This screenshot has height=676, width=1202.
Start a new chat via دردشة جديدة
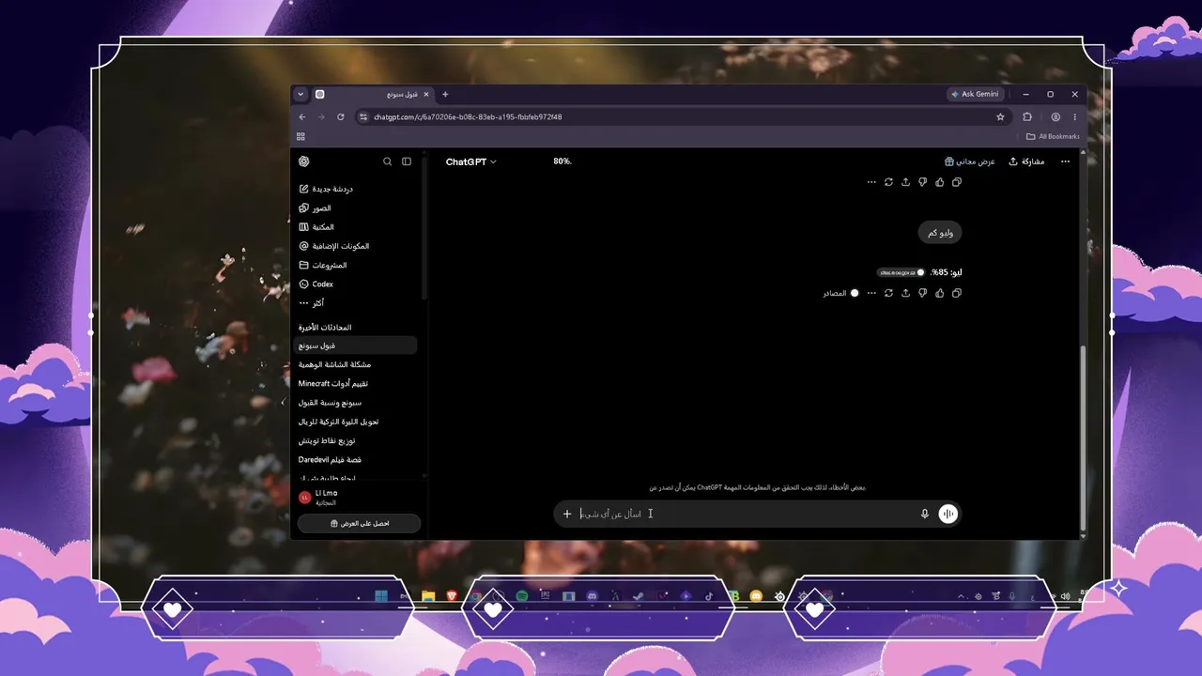[357, 189]
